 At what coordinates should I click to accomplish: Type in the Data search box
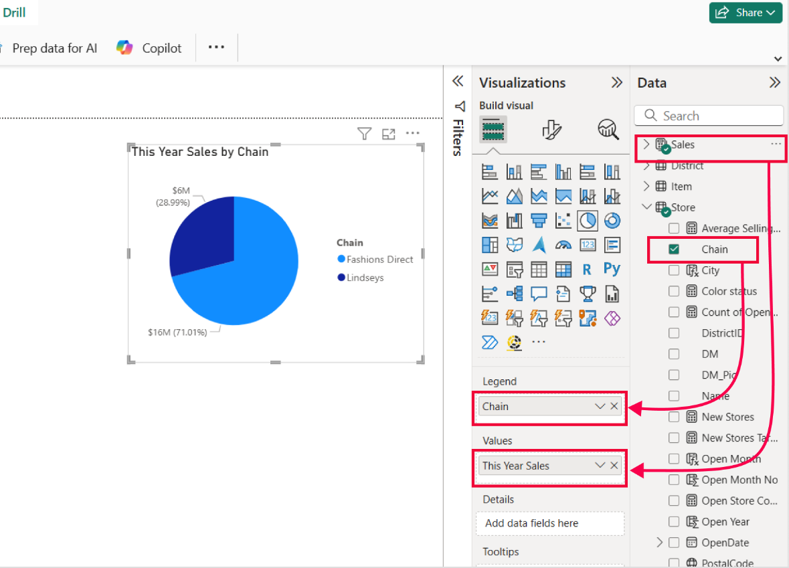(x=708, y=115)
